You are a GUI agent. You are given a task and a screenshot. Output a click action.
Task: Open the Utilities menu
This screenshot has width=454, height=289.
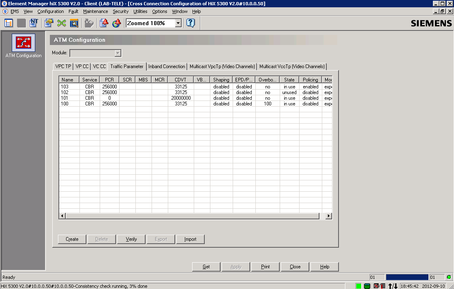(x=140, y=11)
